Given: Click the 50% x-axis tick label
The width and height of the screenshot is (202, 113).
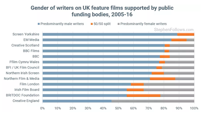Looking at the screenshot, I should [118, 108].
